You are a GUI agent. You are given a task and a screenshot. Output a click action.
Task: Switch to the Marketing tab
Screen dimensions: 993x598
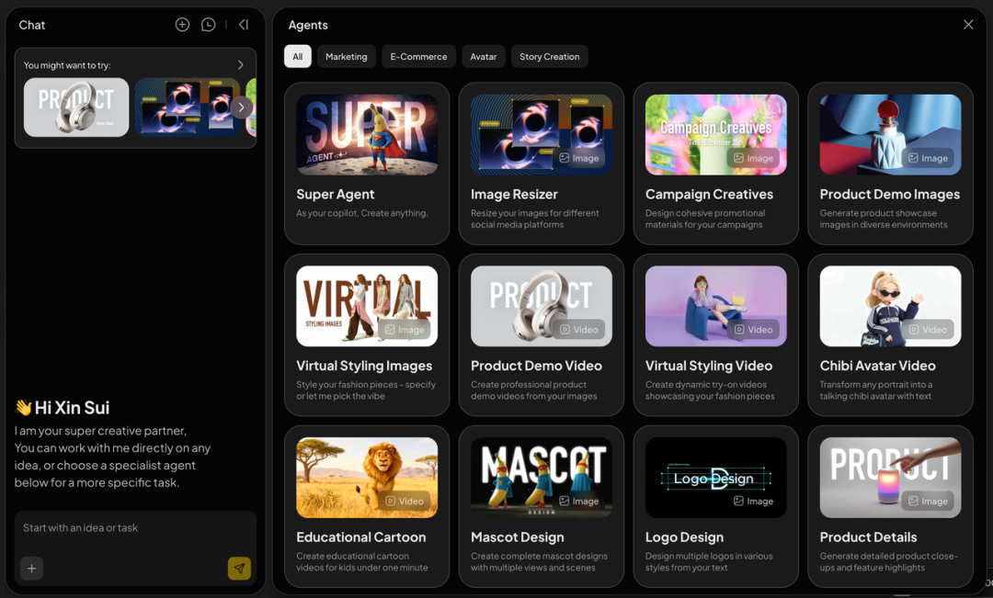tap(347, 56)
